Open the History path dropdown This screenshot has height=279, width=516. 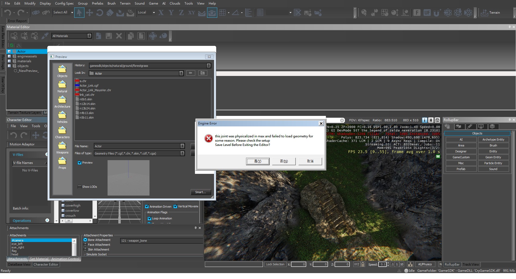pyautogui.click(x=209, y=65)
